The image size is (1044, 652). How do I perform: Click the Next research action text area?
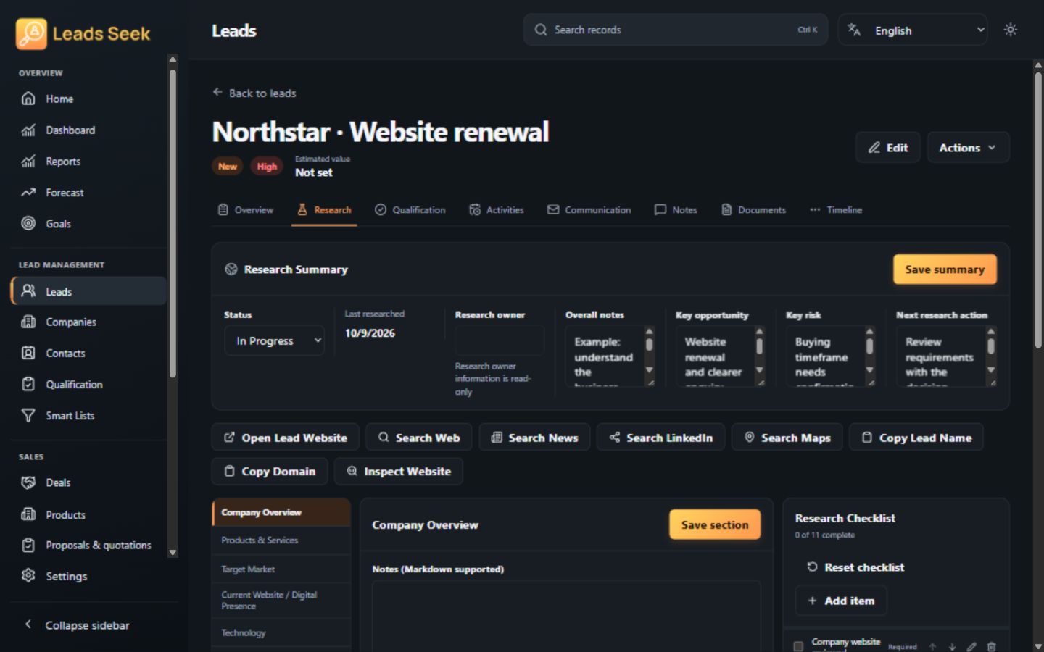pyautogui.click(x=946, y=356)
